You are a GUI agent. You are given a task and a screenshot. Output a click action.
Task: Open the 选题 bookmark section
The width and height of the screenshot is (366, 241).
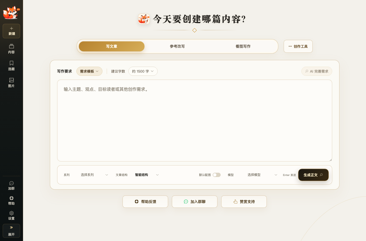click(11, 66)
